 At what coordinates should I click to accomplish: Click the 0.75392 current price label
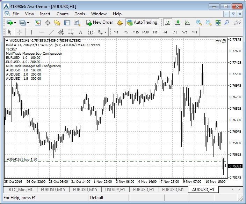[235, 166]
